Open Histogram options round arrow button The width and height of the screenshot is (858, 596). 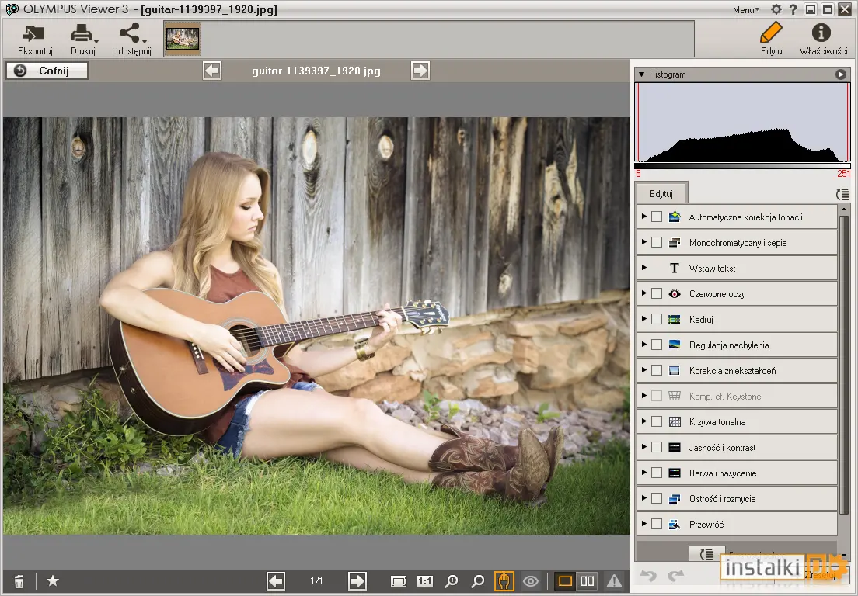tap(841, 74)
